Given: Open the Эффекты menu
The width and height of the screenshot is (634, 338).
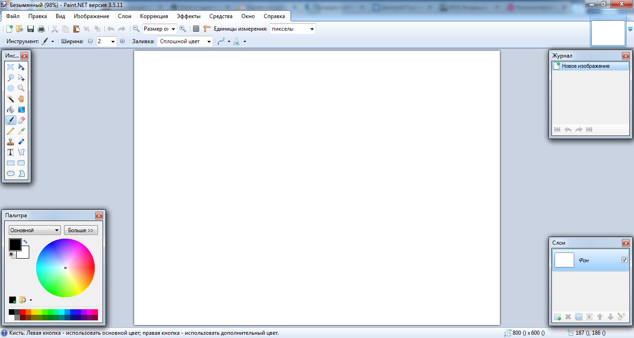Looking at the screenshot, I should tap(189, 16).
